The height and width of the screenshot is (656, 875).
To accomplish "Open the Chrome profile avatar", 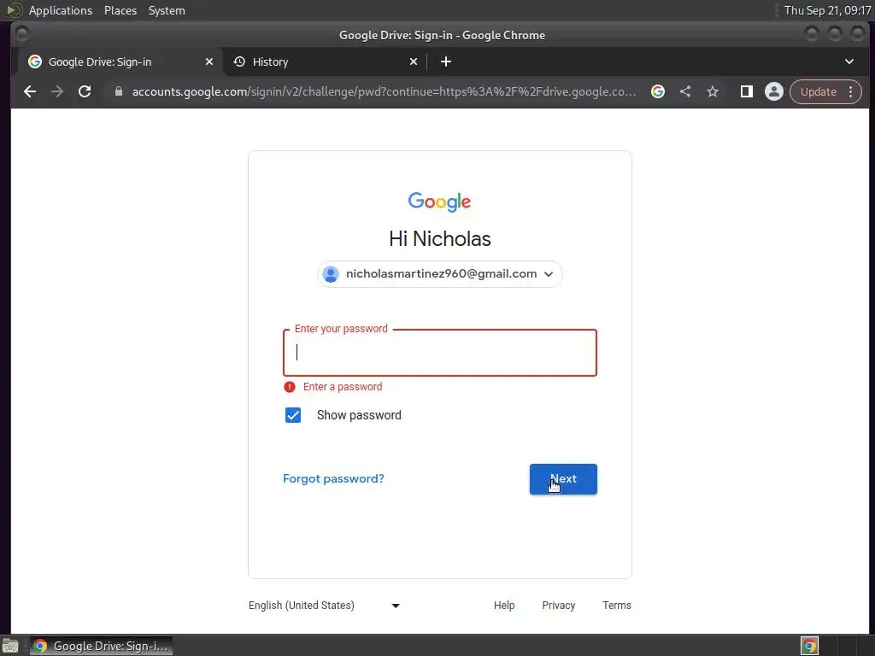I will click(774, 91).
